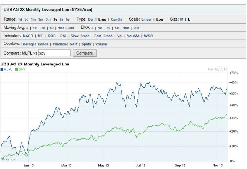Screen dimensions: 247x169
Task: Focus the compare symbol input field
Action: coord(55,53)
